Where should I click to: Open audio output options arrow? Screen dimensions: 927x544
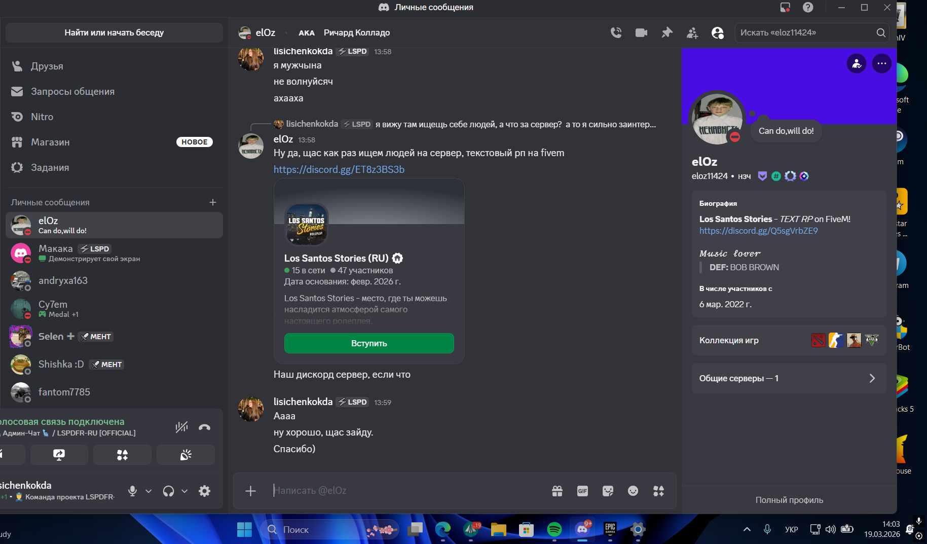tap(184, 491)
